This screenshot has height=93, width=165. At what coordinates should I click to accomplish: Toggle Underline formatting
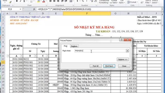click(x=24, y=1)
